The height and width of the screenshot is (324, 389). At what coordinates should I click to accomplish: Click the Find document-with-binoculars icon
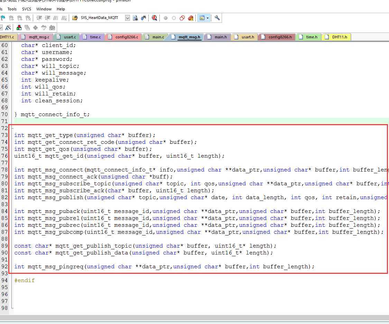coord(135,18)
